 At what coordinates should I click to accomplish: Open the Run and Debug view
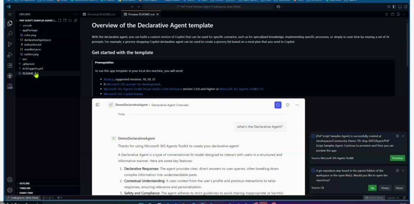[x=10, y=55]
